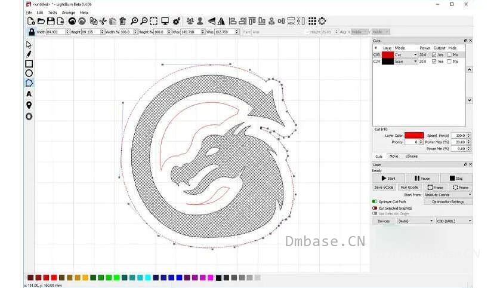Open the Preview window monitor icon
The width and height of the screenshot is (497, 288).
coord(165,22)
